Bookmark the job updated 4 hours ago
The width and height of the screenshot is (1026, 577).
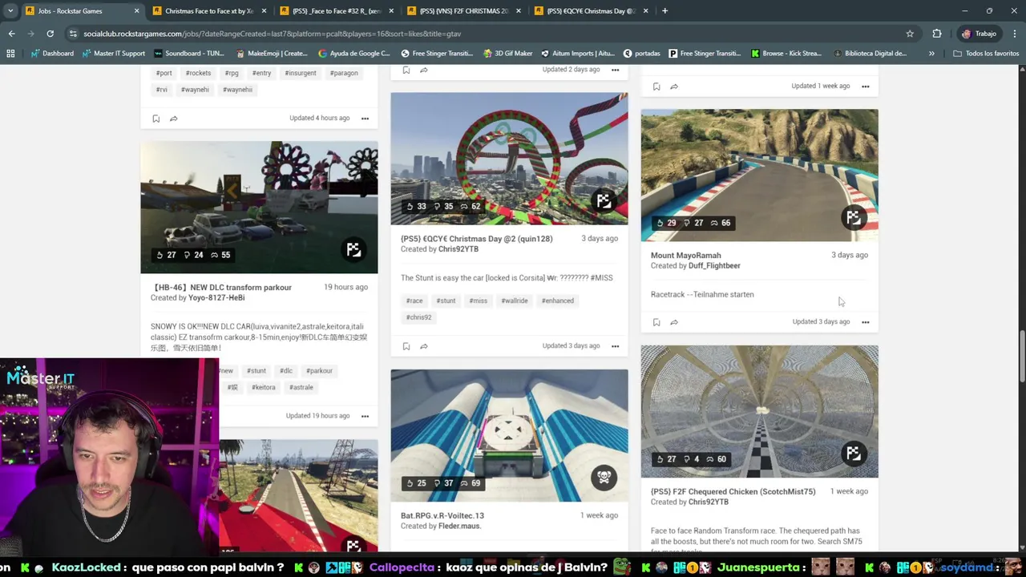(156, 119)
